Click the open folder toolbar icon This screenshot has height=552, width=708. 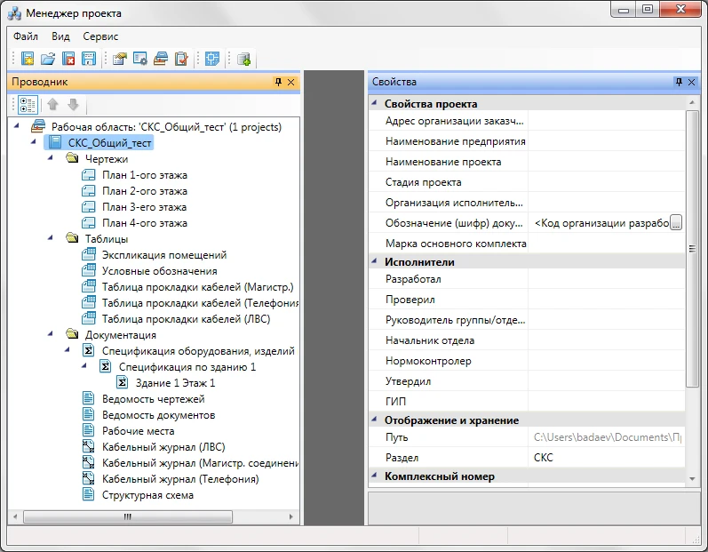[x=48, y=60]
